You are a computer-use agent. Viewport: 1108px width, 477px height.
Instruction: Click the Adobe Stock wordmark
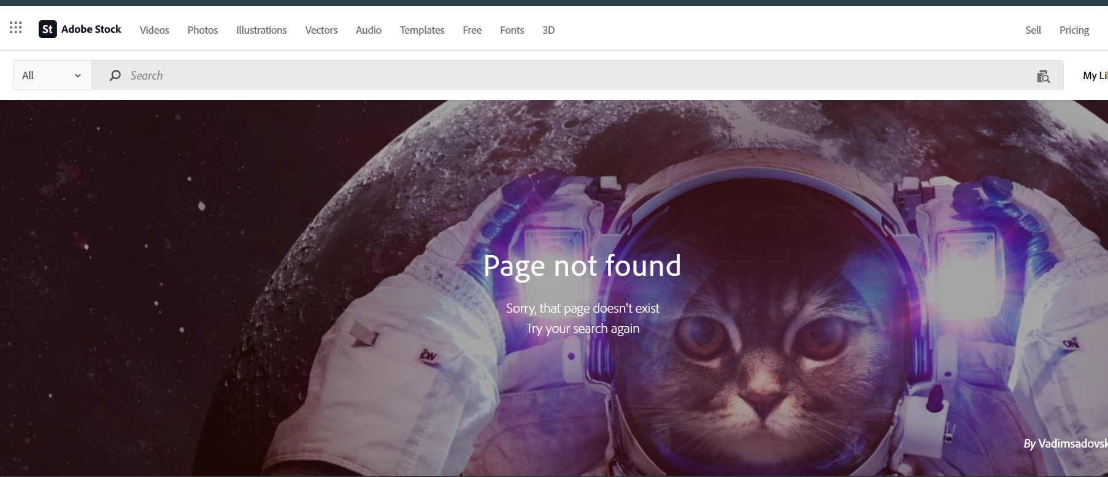coord(91,29)
